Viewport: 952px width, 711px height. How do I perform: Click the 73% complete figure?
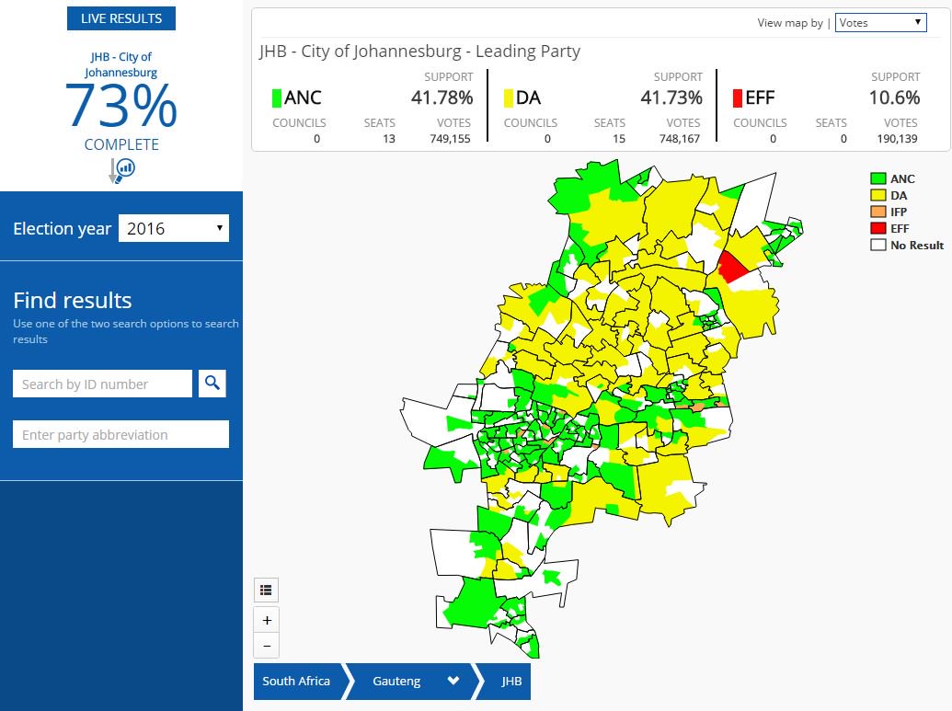(x=121, y=106)
